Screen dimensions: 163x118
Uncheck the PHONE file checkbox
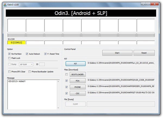pyautogui.click(x=67, y=87)
